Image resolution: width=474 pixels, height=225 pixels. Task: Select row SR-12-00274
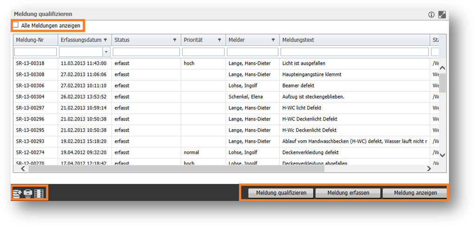[226, 153]
